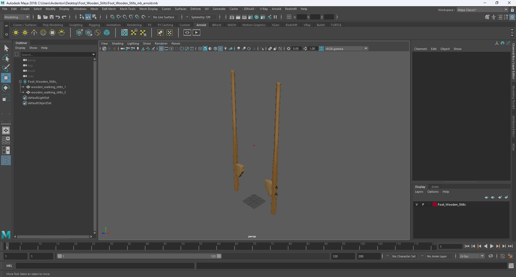Pick the Paint selection tool

[6, 68]
